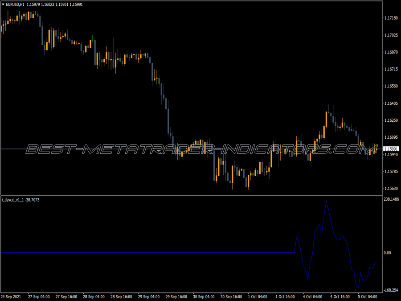Select the i_daycci_v1_1 indicator label
Image resolution: width=401 pixels, height=301 pixels.
tap(13, 200)
